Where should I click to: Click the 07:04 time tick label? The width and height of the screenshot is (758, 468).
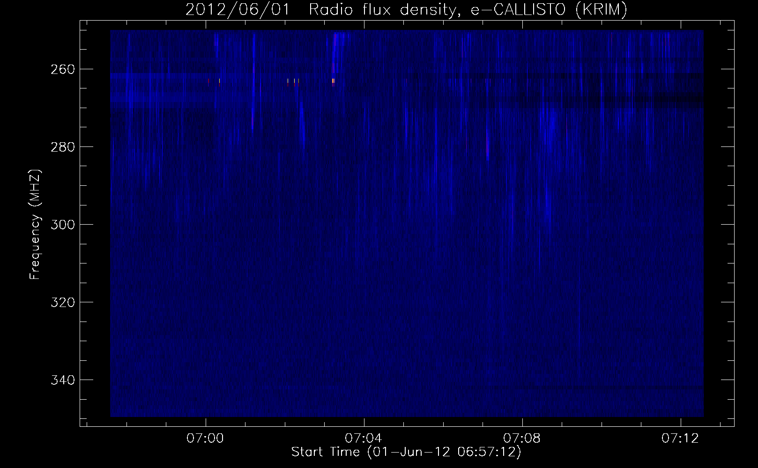364,439
